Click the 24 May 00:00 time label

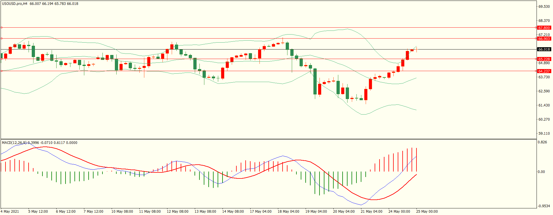tap(399, 212)
